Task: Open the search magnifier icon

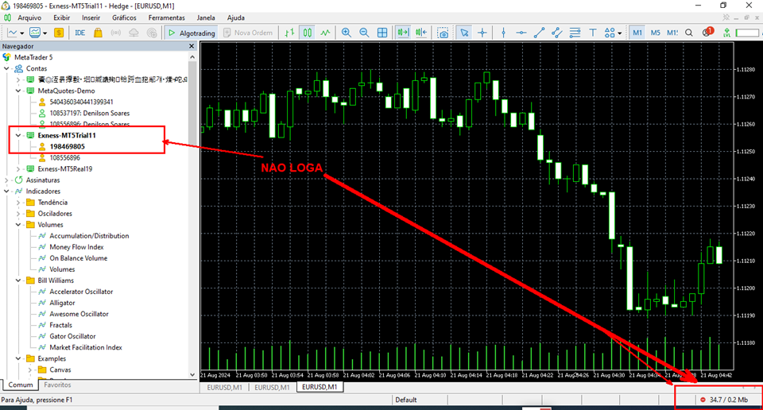Action: pos(689,33)
